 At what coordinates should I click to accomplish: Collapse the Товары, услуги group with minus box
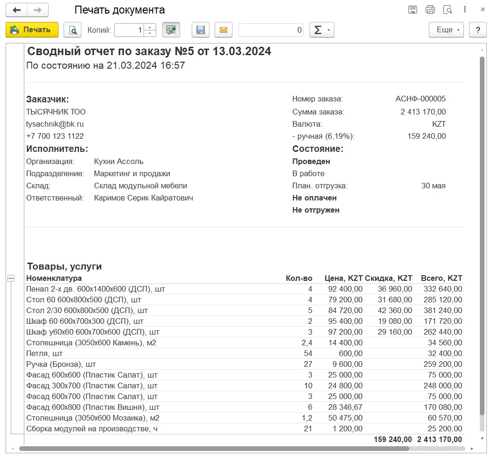(11, 278)
